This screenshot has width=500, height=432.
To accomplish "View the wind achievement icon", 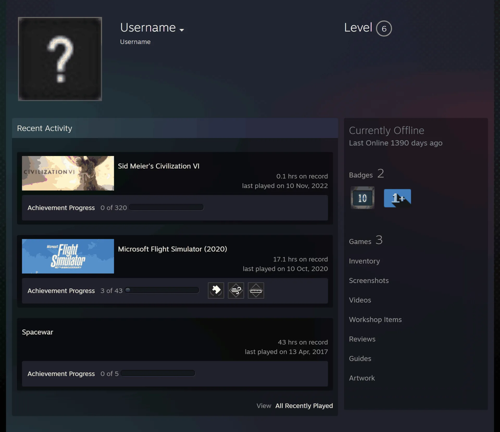I will click(236, 291).
